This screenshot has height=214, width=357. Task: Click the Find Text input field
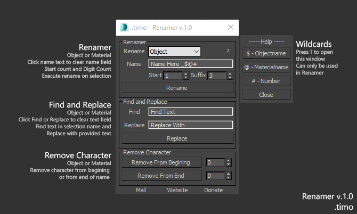tap(191, 112)
